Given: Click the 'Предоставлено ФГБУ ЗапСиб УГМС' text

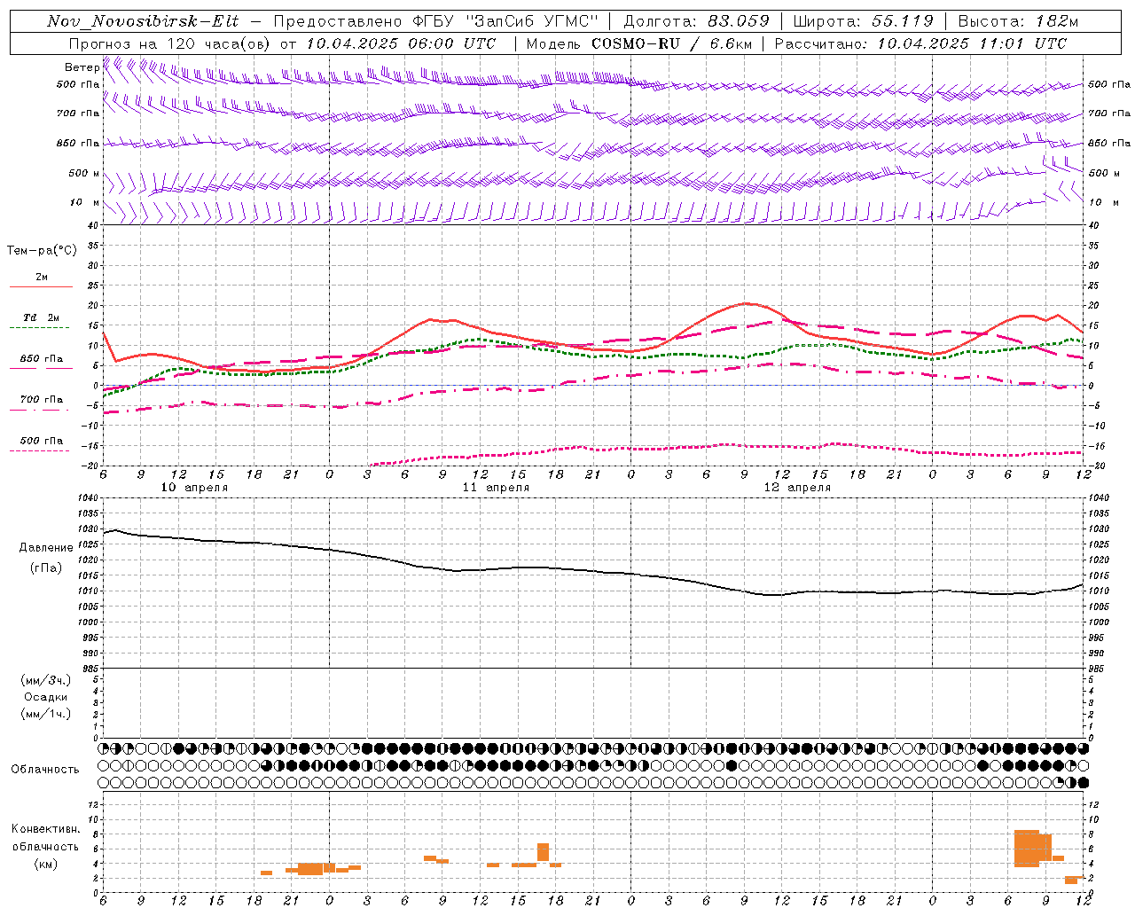Looking at the screenshot, I should pos(437,21).
